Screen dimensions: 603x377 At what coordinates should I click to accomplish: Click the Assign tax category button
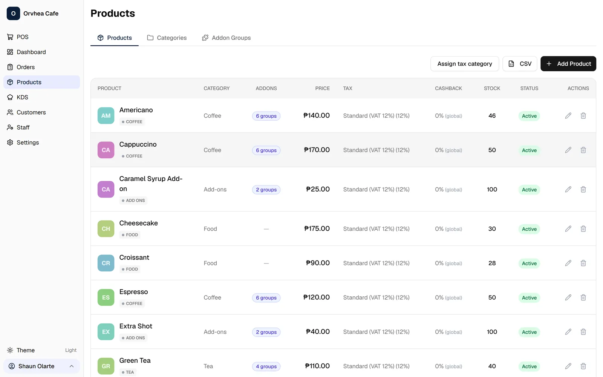(465, 64)
